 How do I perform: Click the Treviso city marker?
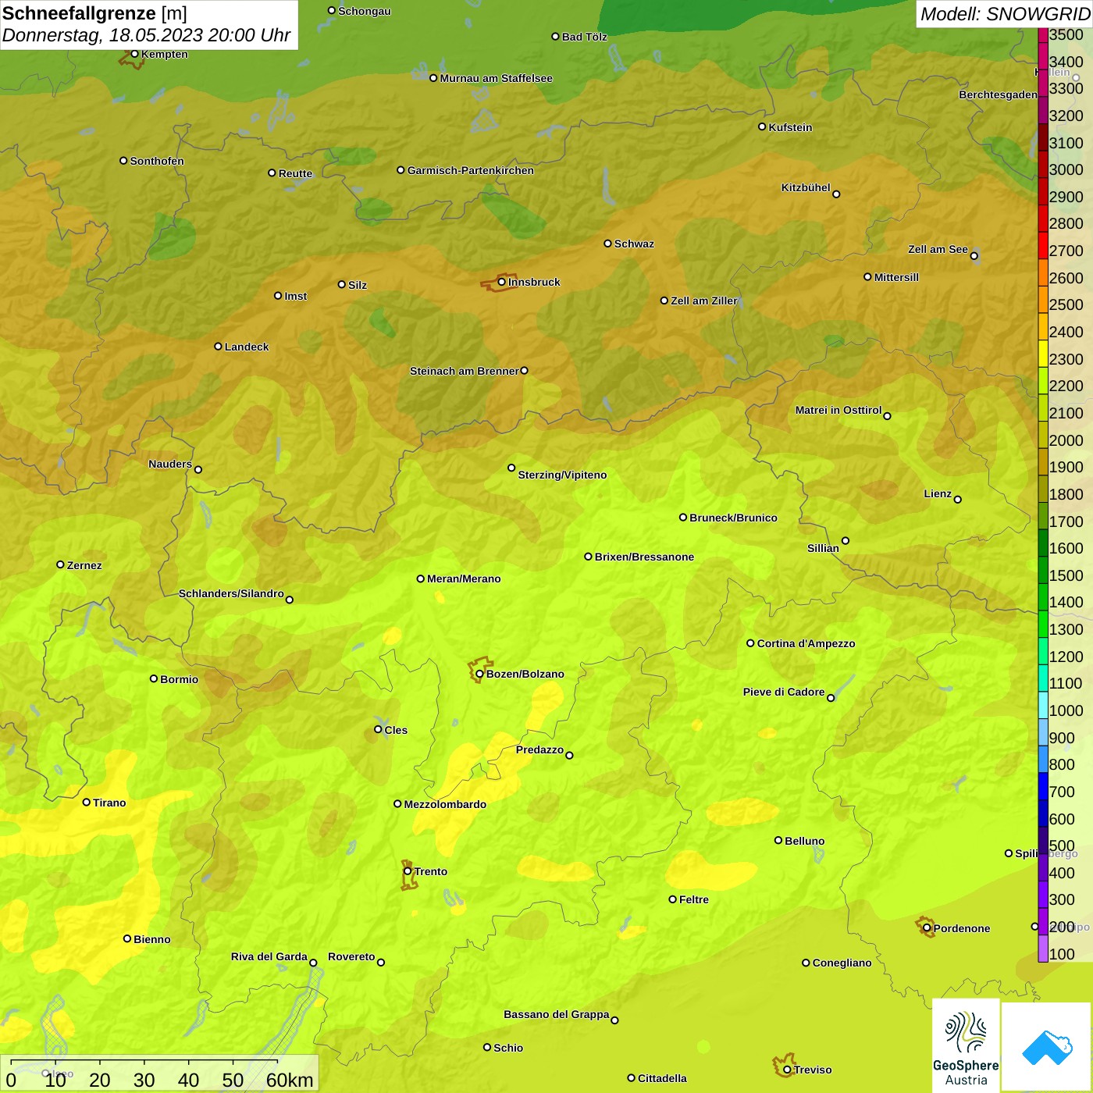point(787,1070)
